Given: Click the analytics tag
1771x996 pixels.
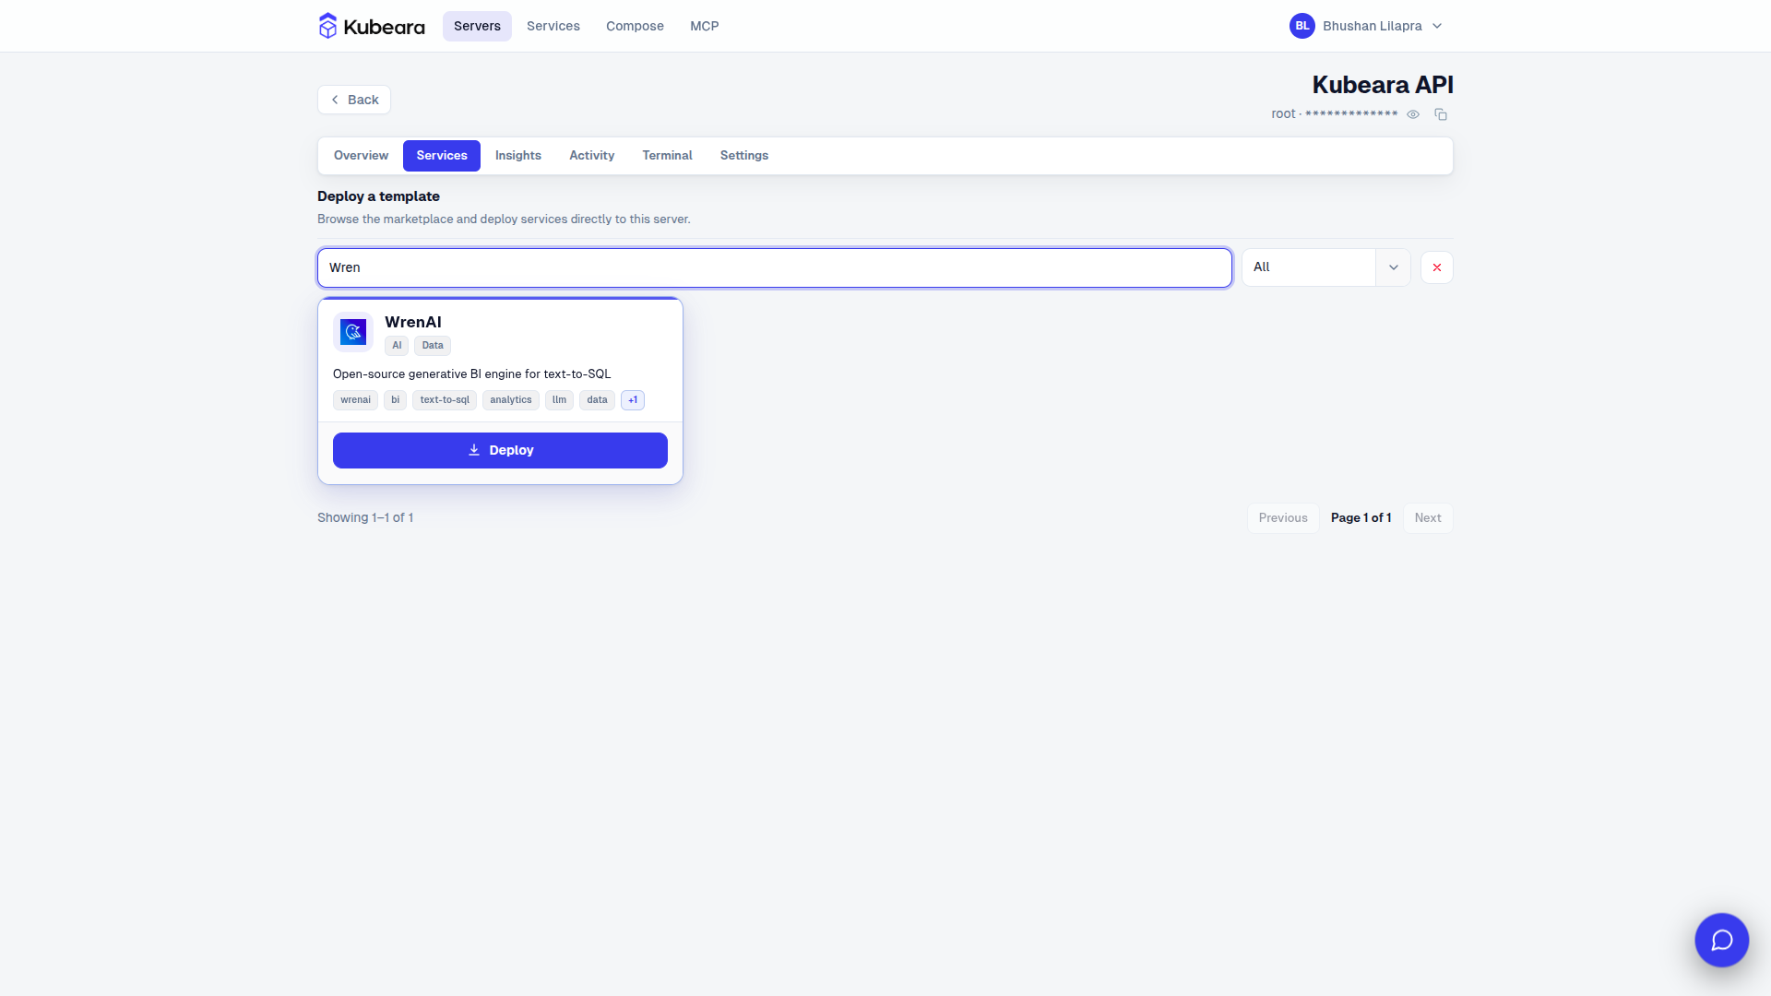Looking at the screenshot, I should point(511,400).
